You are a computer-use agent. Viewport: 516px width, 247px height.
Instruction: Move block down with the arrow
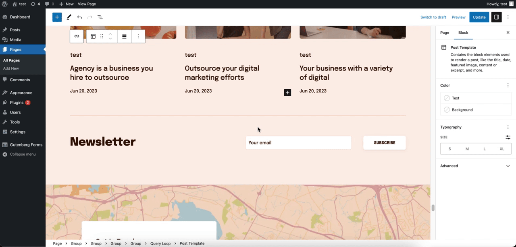pyautogui.click(x=110, y=39)
